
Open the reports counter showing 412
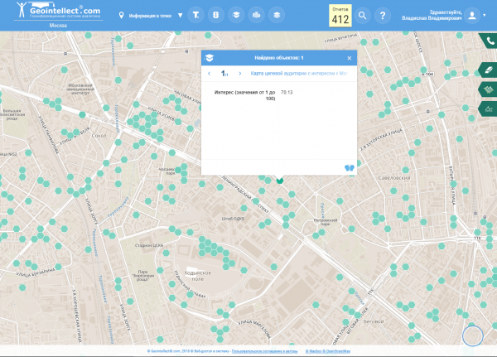point(340,16)
